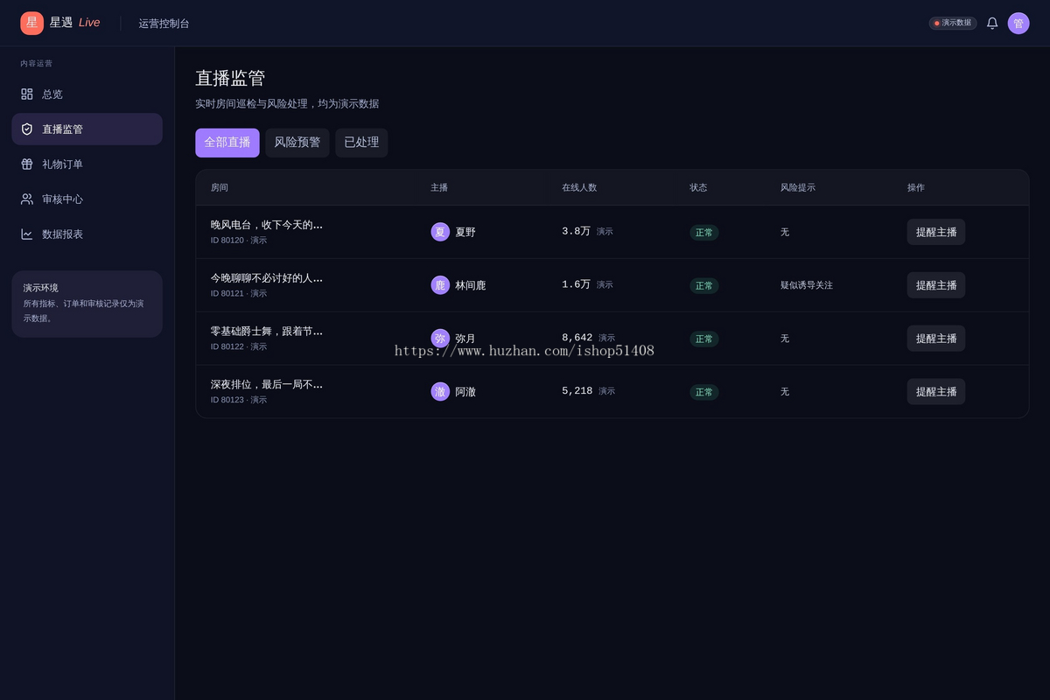Click the 风险提示 column header
1050x700 pixels.
click(x=798, y=187)
